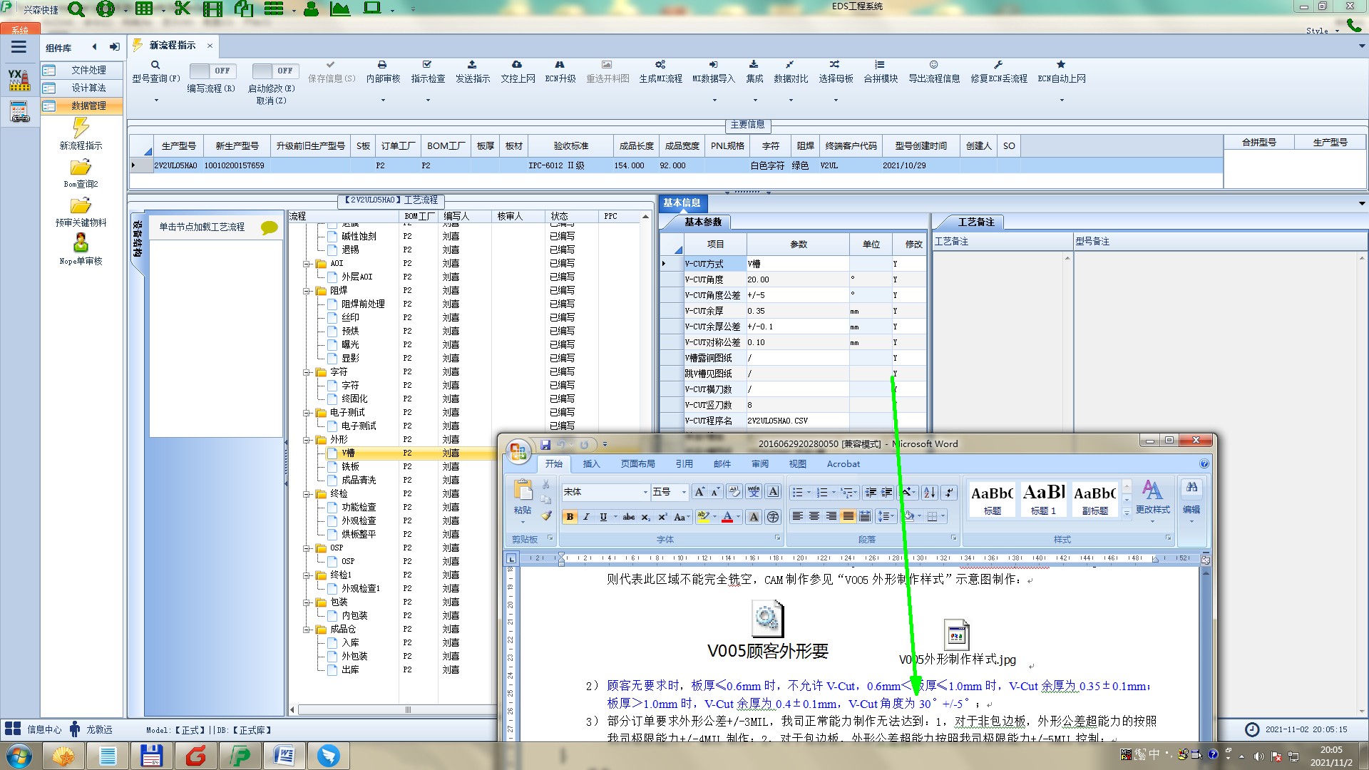Screen dimensions: 1369x770
Task: Toggle the 编写流程 OFF switch
Action: (x=212, y=71)
